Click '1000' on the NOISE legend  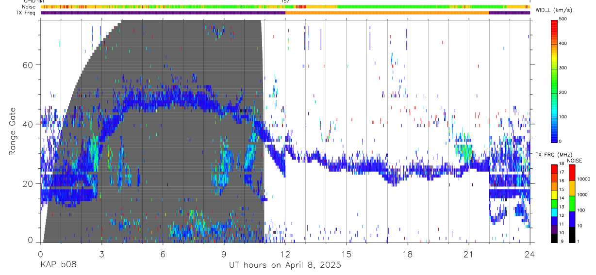(x=583, y=195)
